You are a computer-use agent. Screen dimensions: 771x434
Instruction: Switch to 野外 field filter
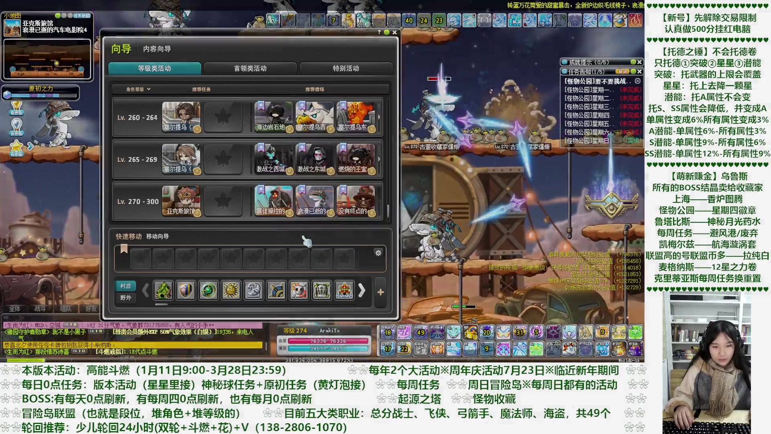point(126,298)
